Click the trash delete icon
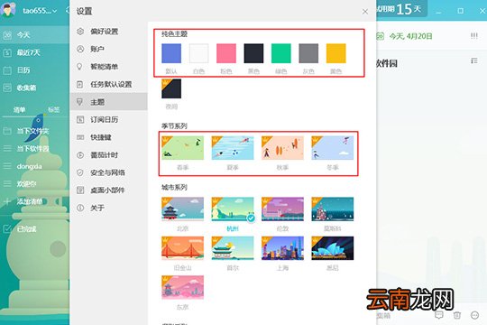Image resolution: width=487 pixels, height=325 pixels. (457, 315)
